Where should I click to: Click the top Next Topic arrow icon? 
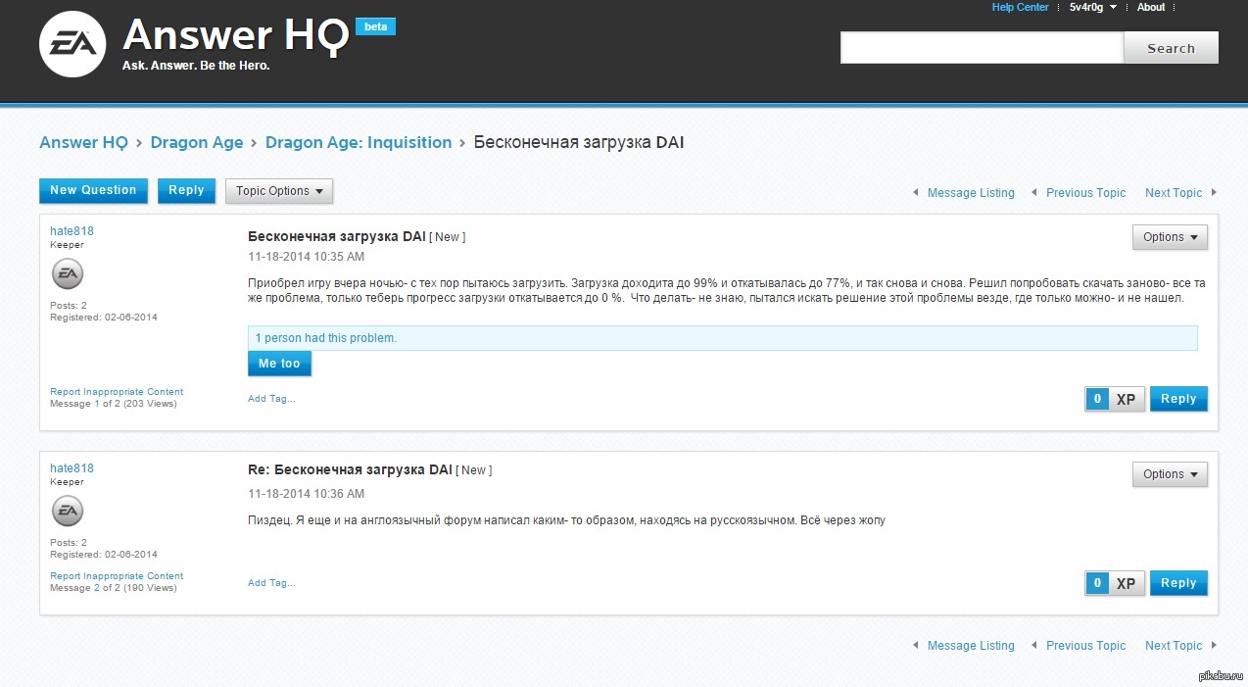click(1215, 192)
